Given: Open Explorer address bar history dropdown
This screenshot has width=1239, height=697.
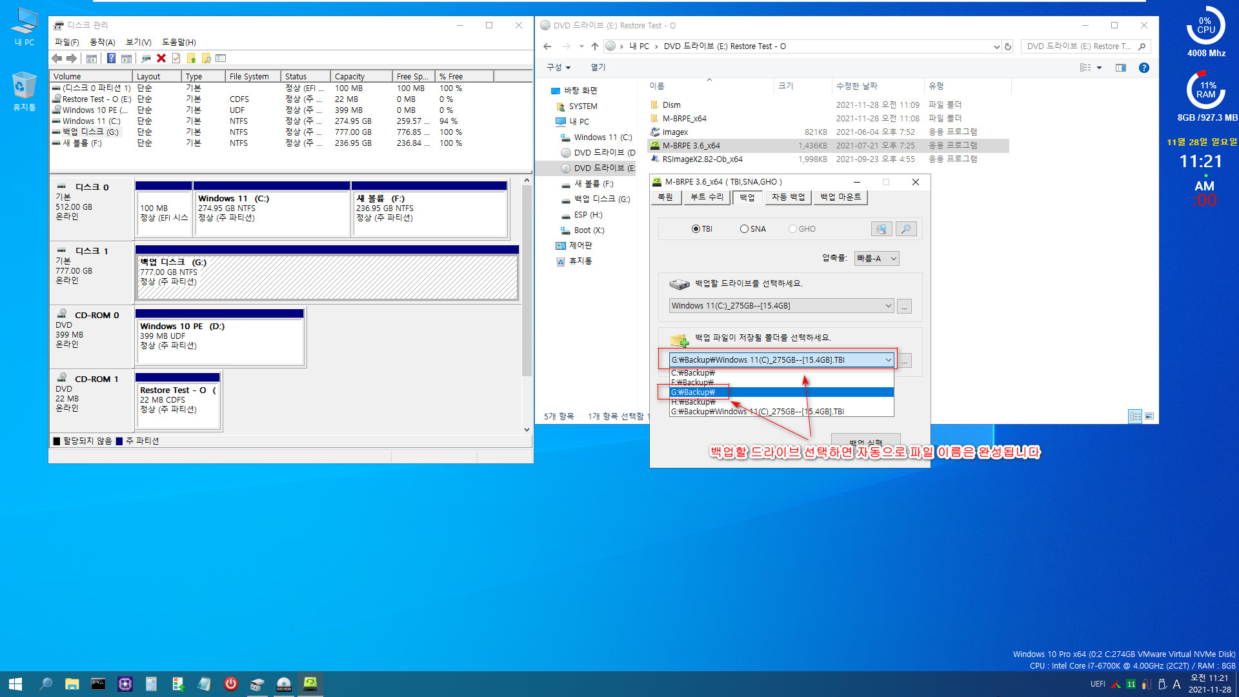Looking at the screenshot, I should pyautogui.click(x=996, y=46).
